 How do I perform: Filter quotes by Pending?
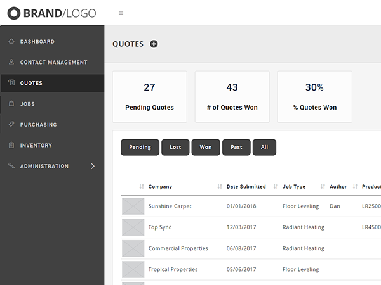point(140,147)
